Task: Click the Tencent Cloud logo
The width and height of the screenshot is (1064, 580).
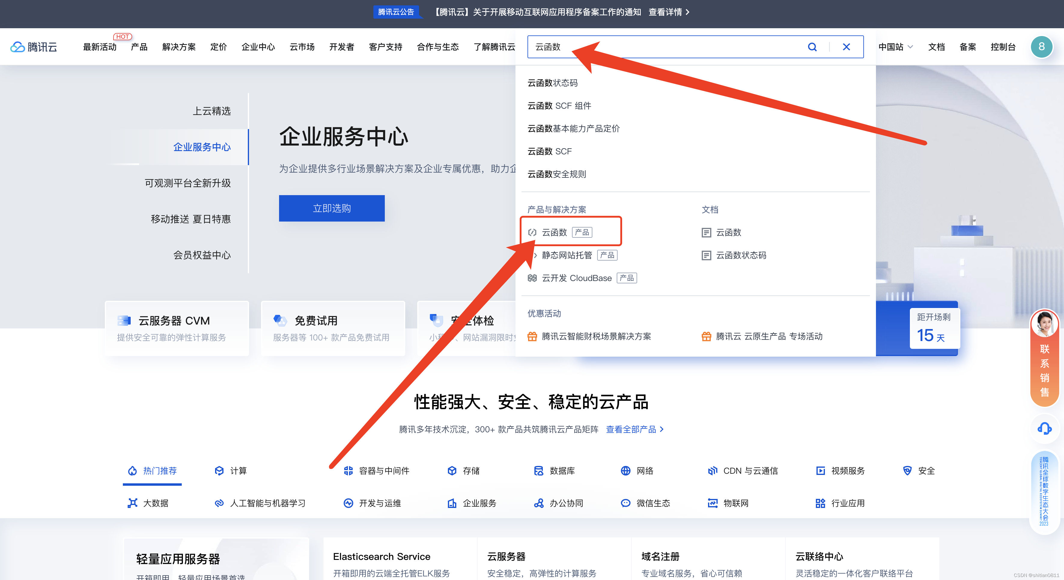Action: pyautogui.click(x=34, y=47)
